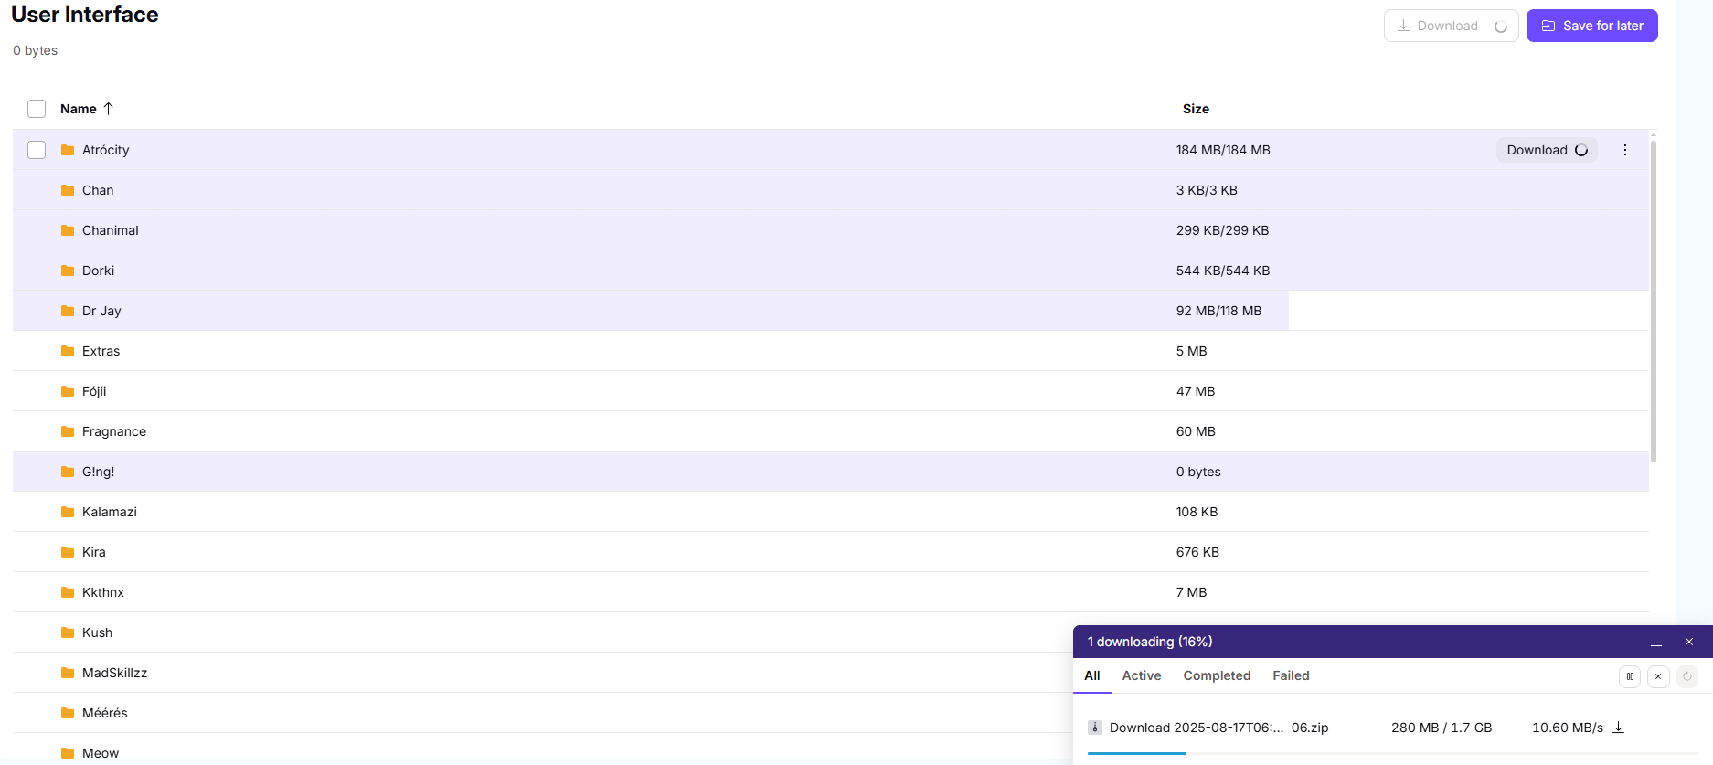The width and height of the screenshot is (1713, 765).
Task: Click the Chanimal folder icon
Action: click(x=68, y=230)
